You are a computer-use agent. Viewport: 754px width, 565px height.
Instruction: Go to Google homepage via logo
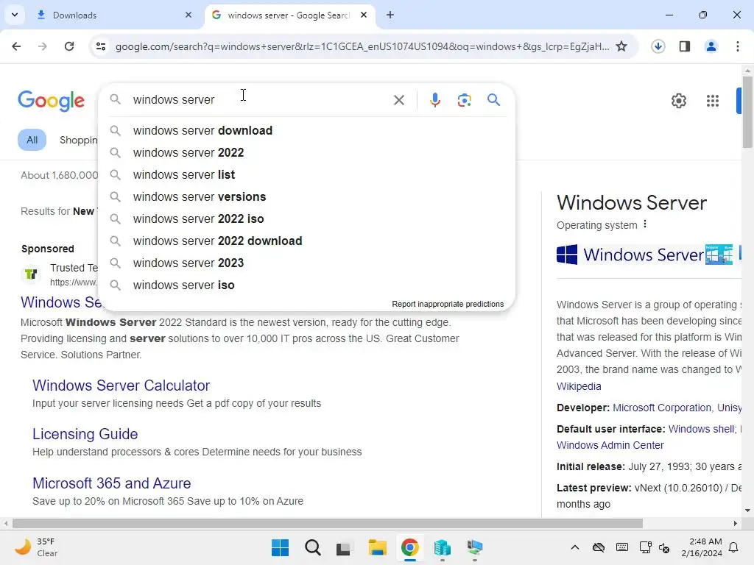pos(51,100)
